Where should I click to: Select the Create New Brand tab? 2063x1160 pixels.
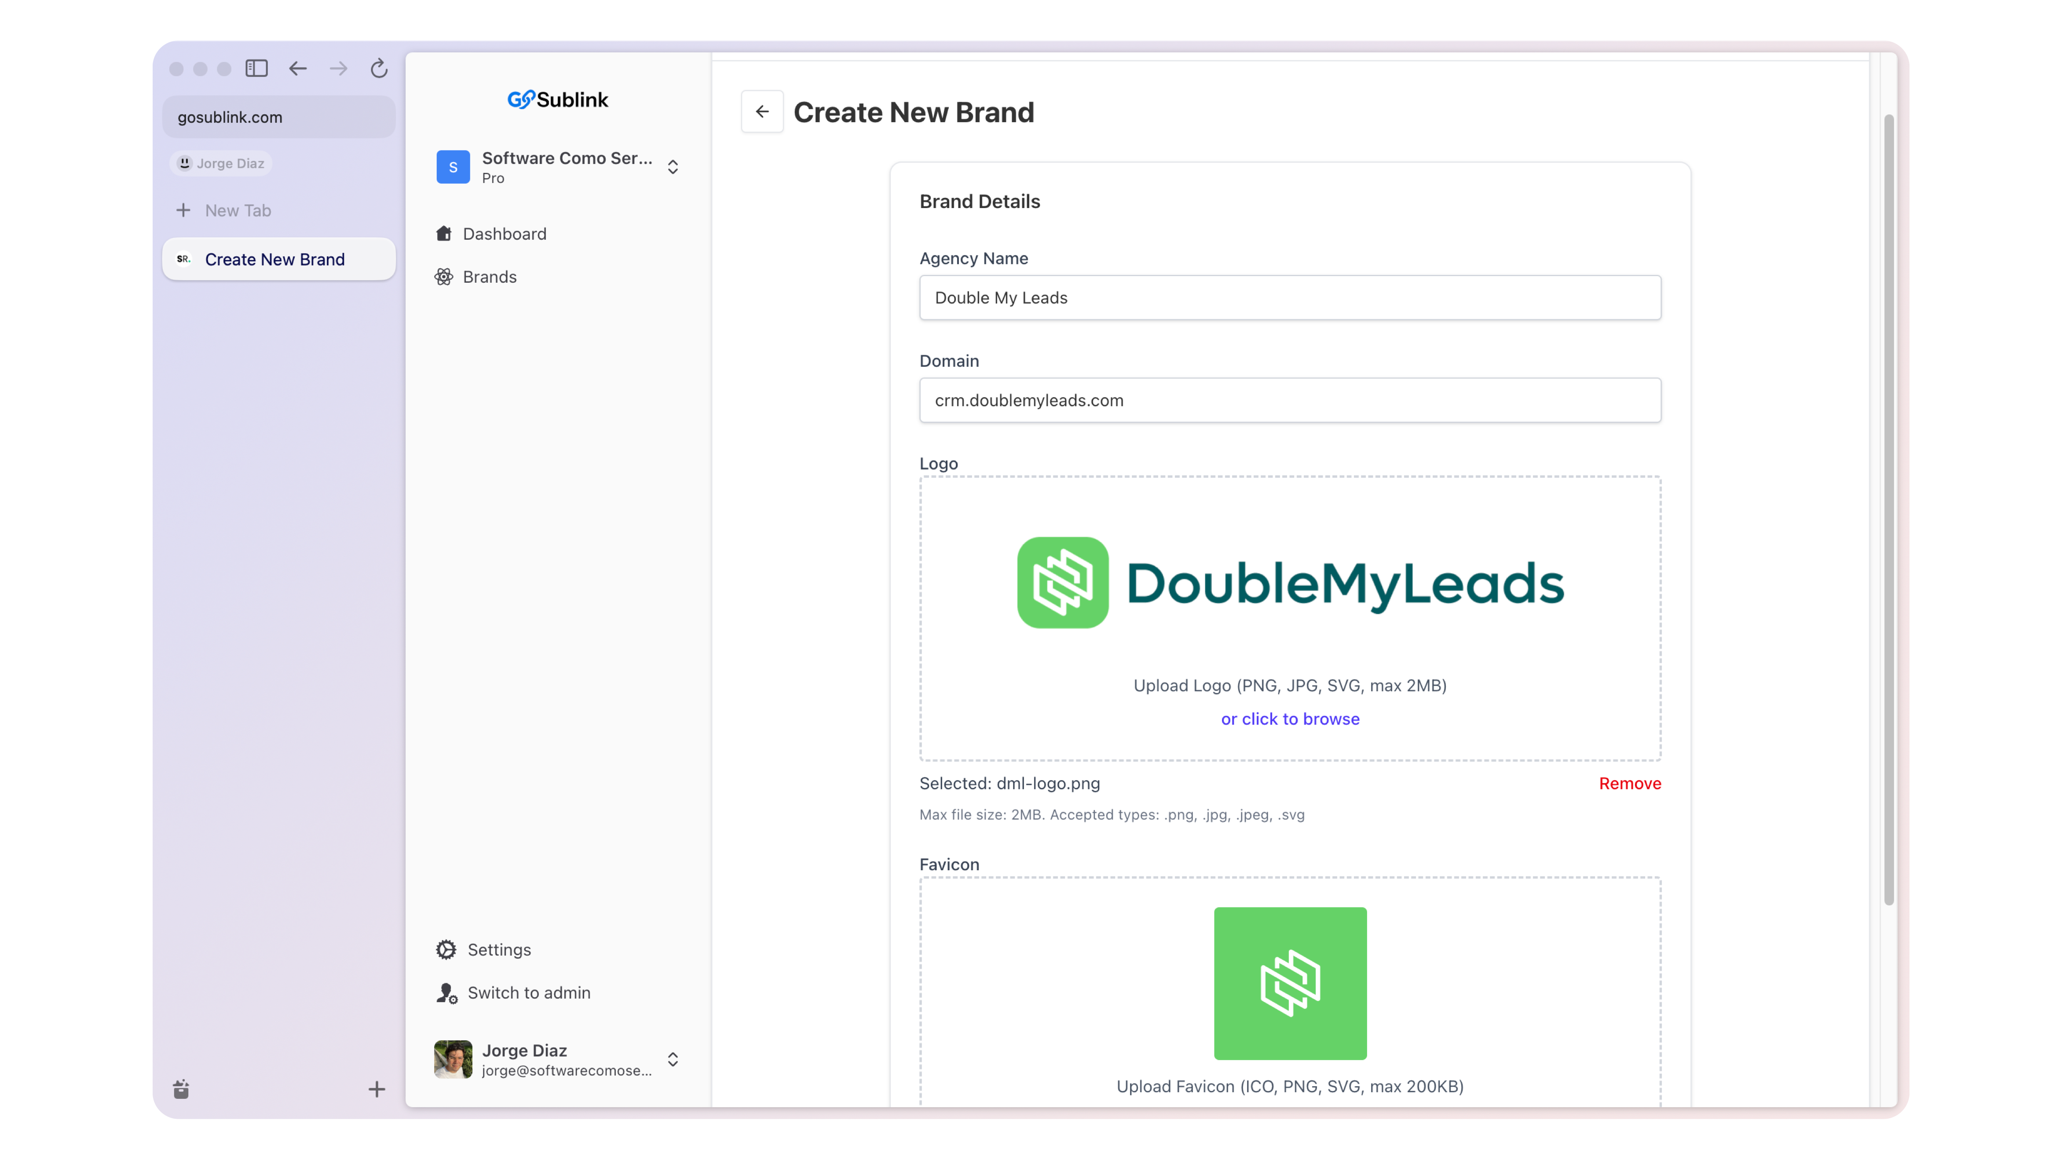click(279, 259)
